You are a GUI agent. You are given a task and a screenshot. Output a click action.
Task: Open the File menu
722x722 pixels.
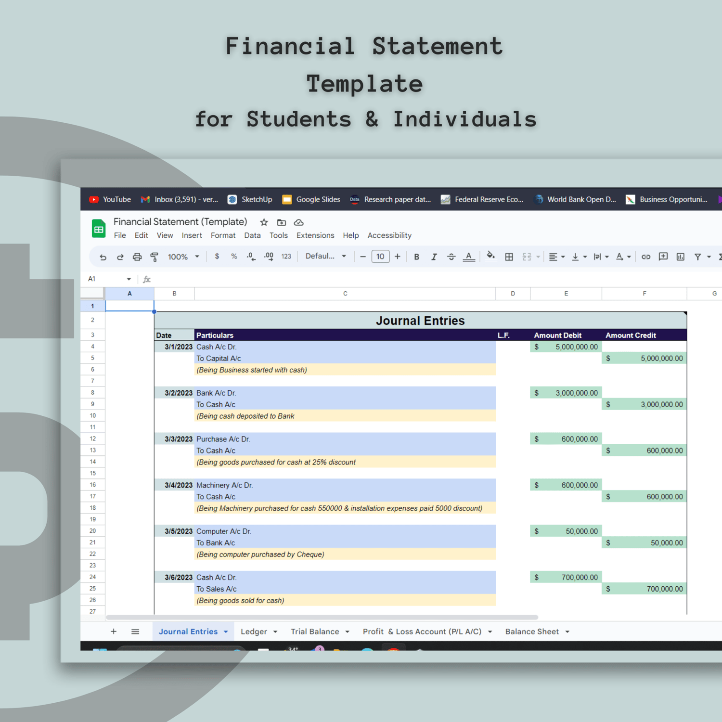120,235
